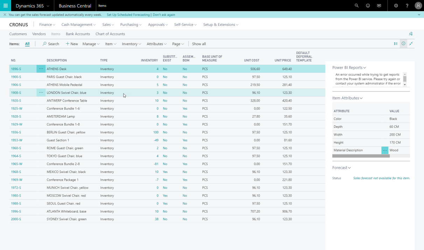Screen dimensions: 424x250
Task: Expand the notification bar chevron
Action: [x=419, y=15]
